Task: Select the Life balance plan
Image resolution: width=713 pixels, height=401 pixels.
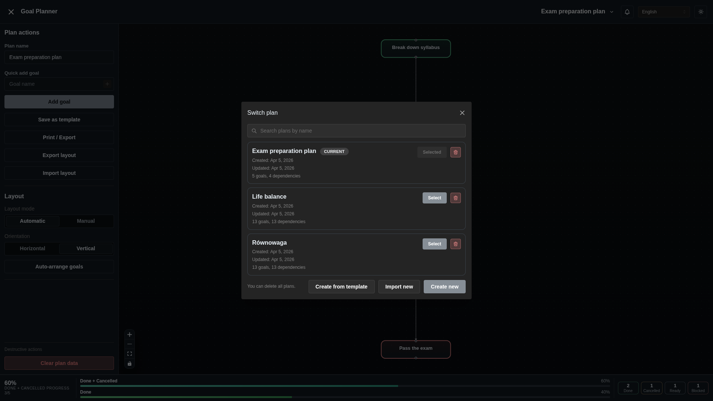Action: (434, 198)
